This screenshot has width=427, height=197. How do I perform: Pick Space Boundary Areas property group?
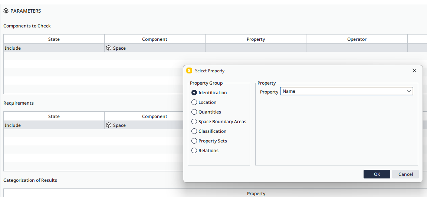(194, 122)
